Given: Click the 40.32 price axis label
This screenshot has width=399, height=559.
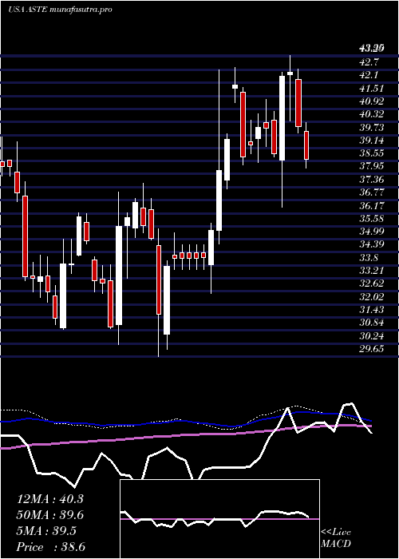Looking at the screenshot, I should 370,114.
